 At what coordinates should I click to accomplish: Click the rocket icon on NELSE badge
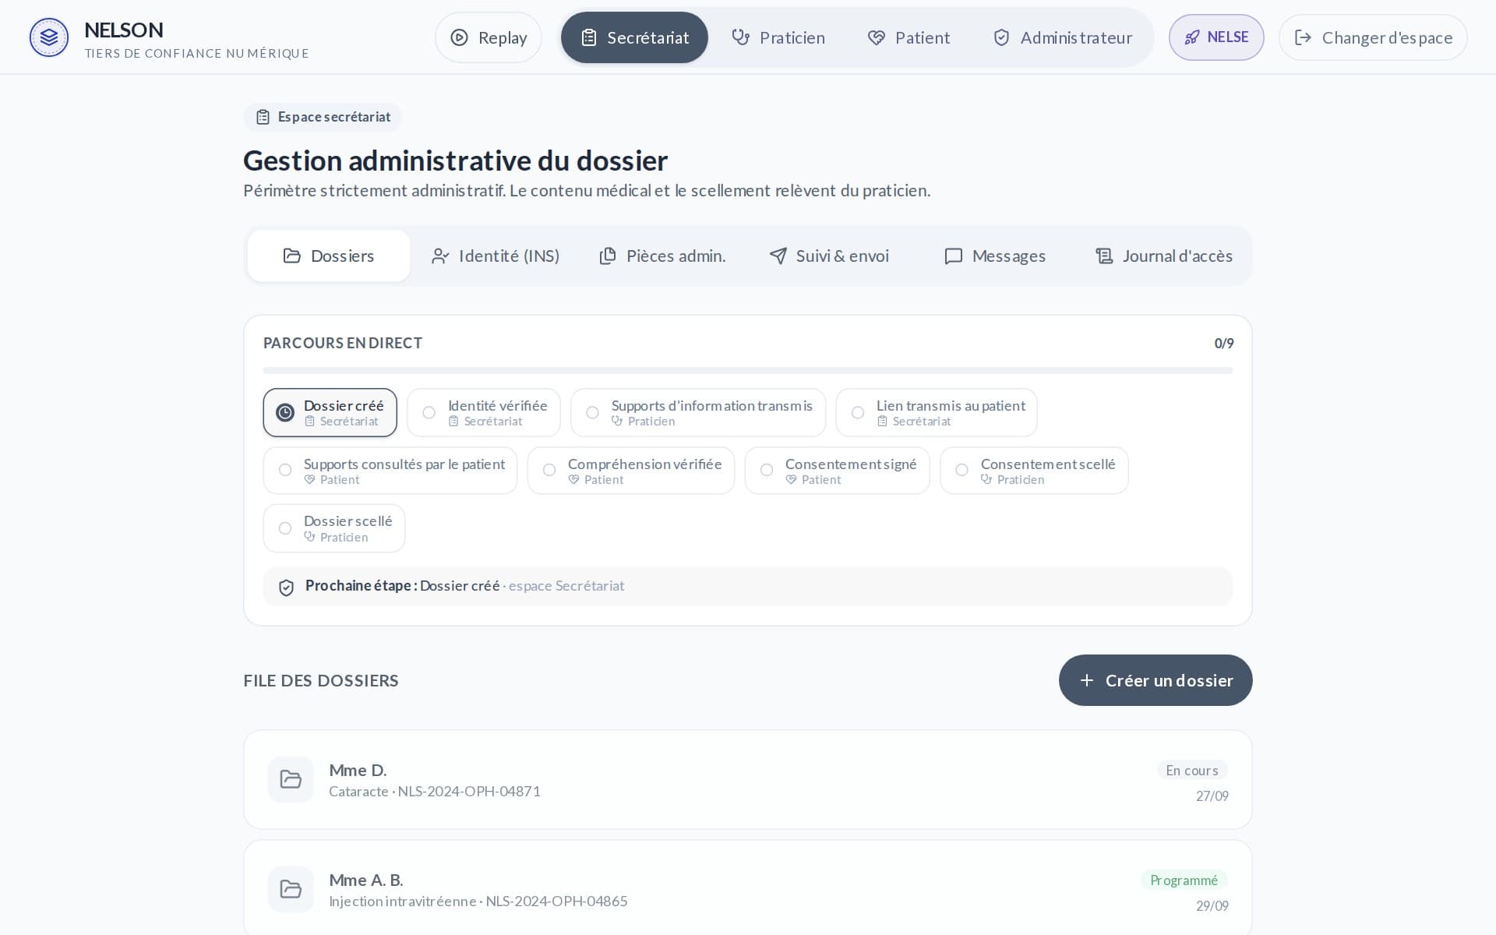[x=1192, y=37]
